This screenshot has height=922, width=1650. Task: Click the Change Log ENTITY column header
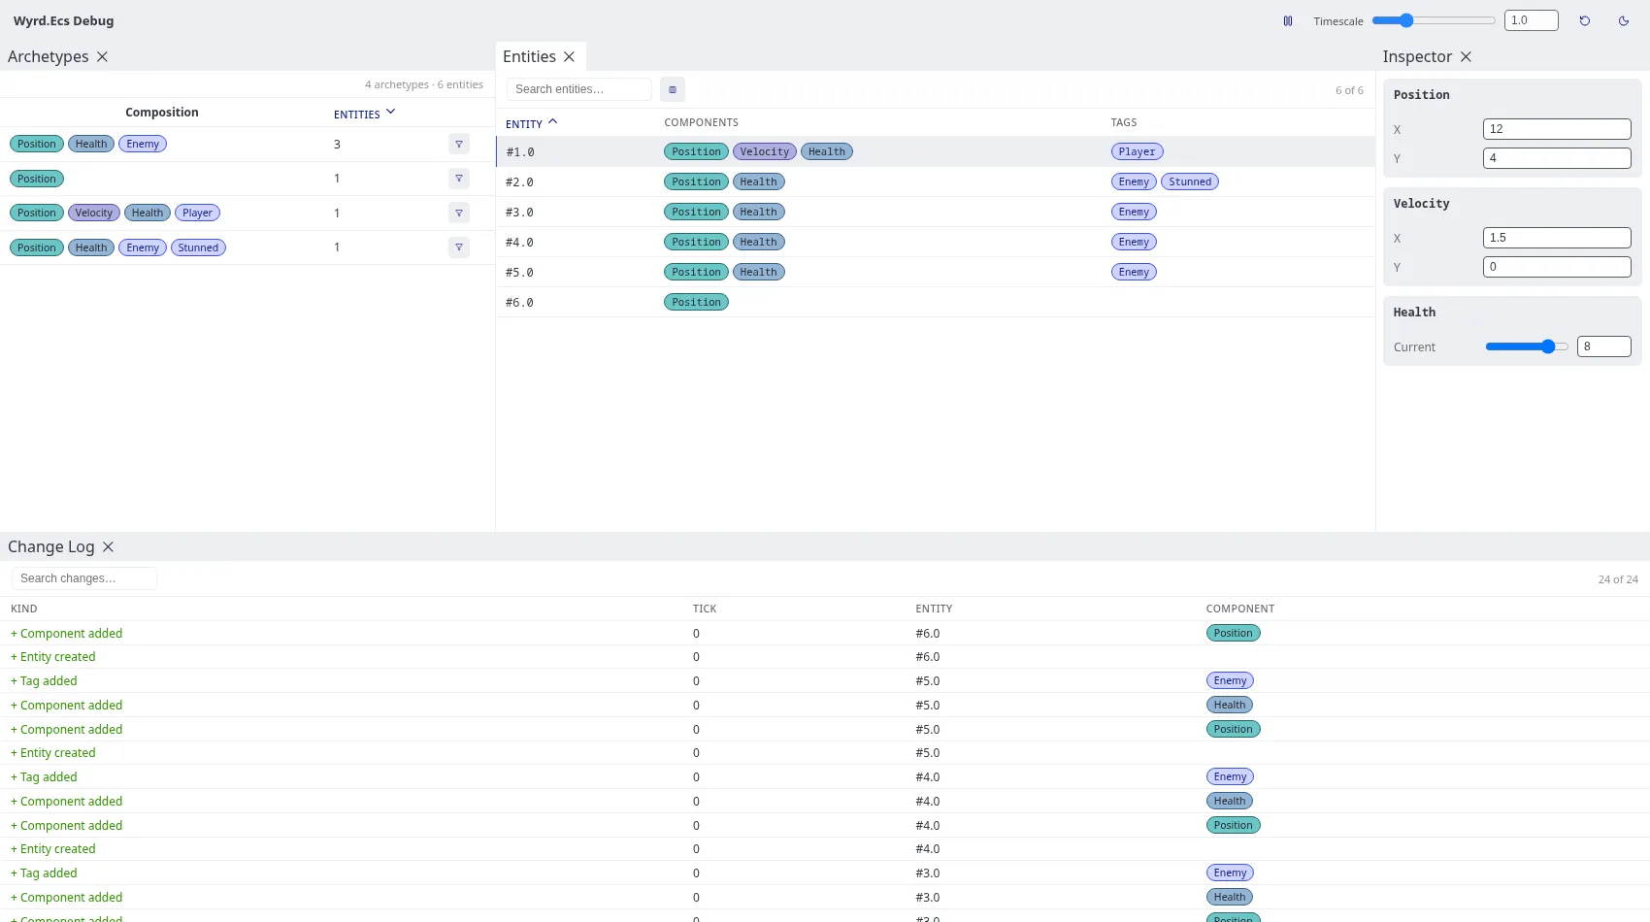tap(934, 609)
